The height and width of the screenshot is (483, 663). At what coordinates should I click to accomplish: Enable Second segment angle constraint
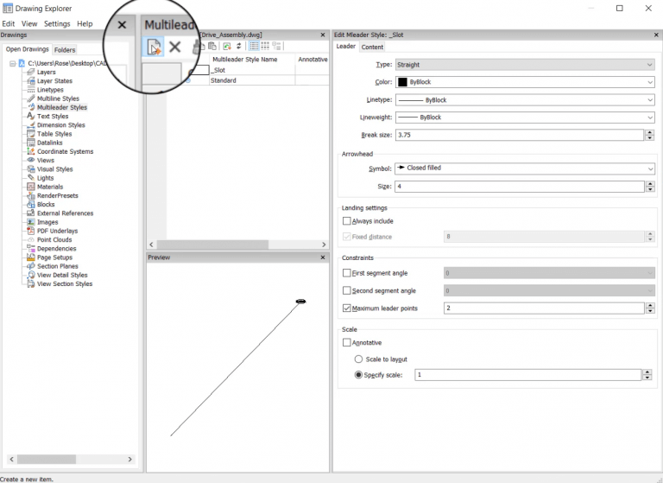pos(347,291)
